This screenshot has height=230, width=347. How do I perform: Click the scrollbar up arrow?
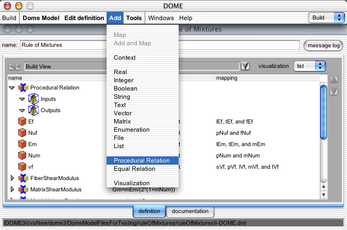click(x=323, y=186)
